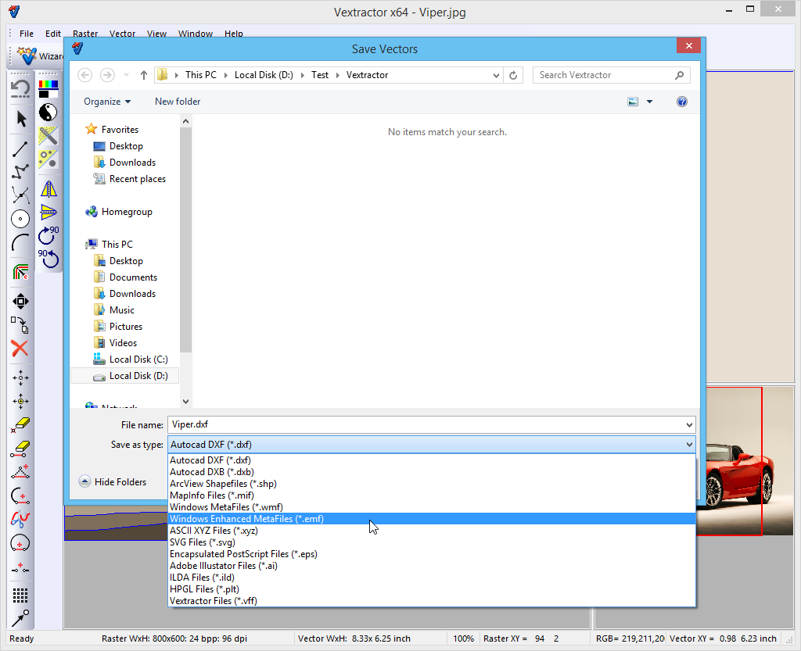The height and width of the screenshot is (651, 801).
Task: Open the Organize dropdown
Action: pos(107,102)
